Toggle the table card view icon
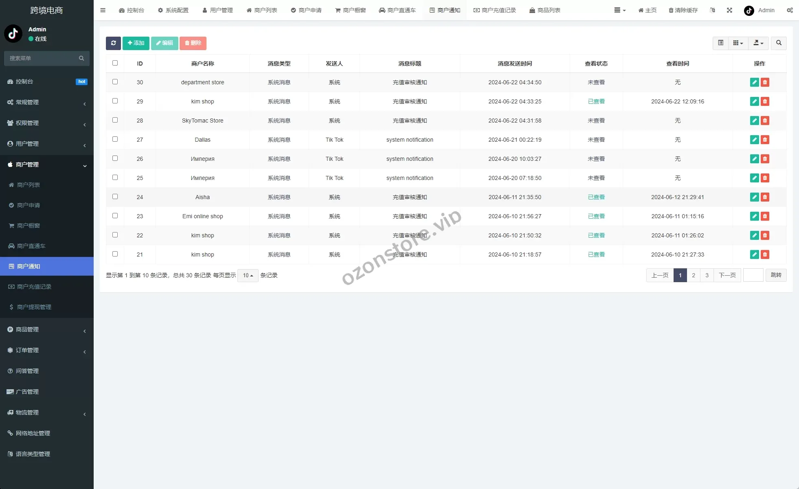This screenshot has width=799, height=489. (720, 43)
